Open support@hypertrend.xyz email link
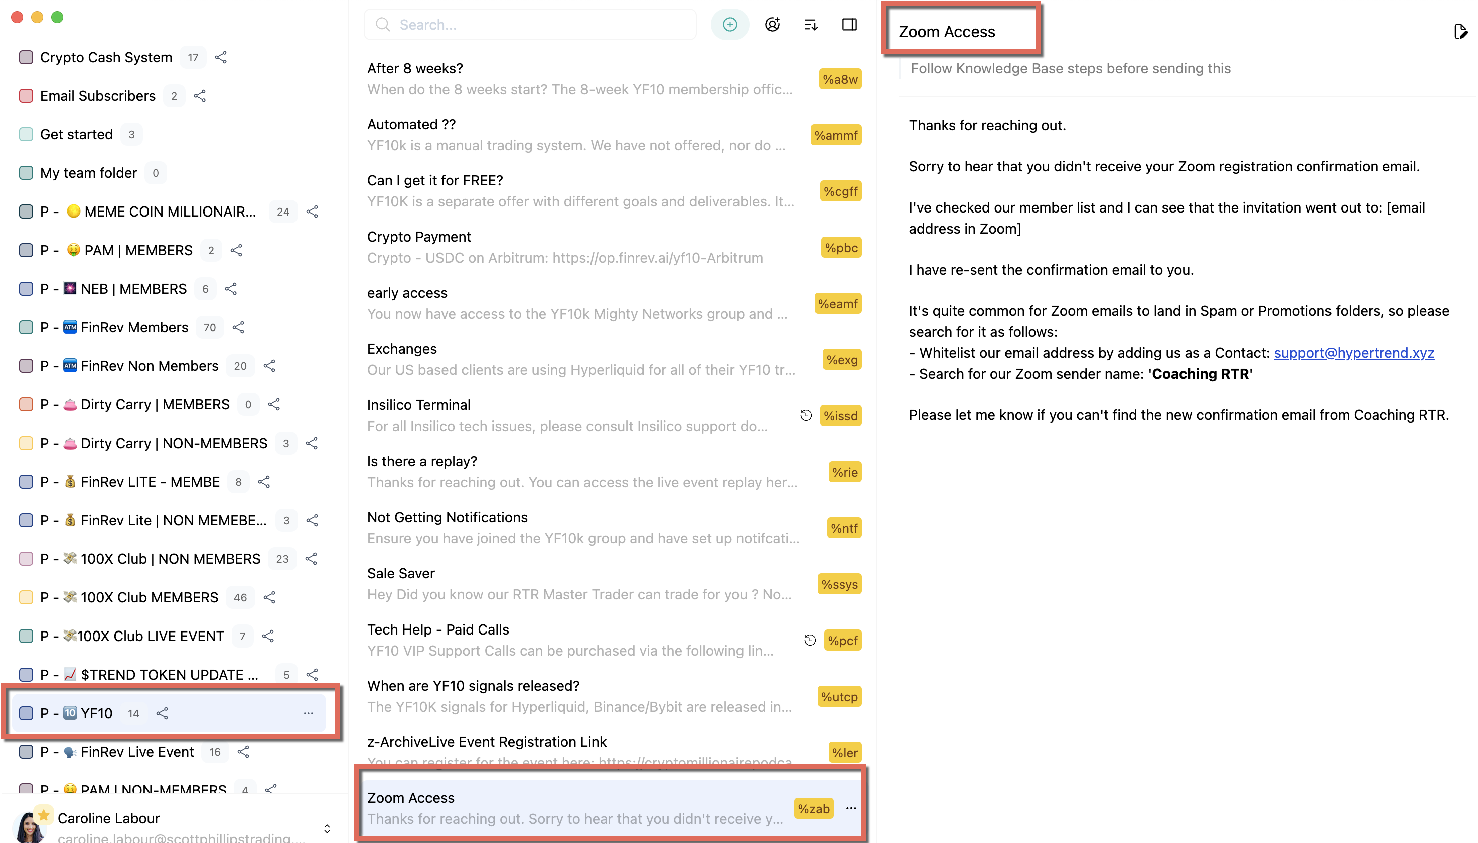The height and width of the screenshot is (843, 1478). click(1354, 353)
